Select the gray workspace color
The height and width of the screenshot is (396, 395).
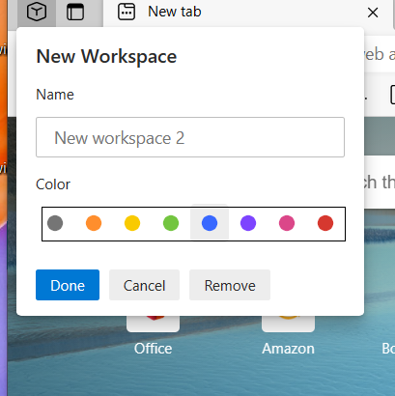click(x=55, y=223)
